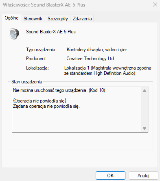
Task: Click the Lokalizacja 1 location value text
Action: 108,70
